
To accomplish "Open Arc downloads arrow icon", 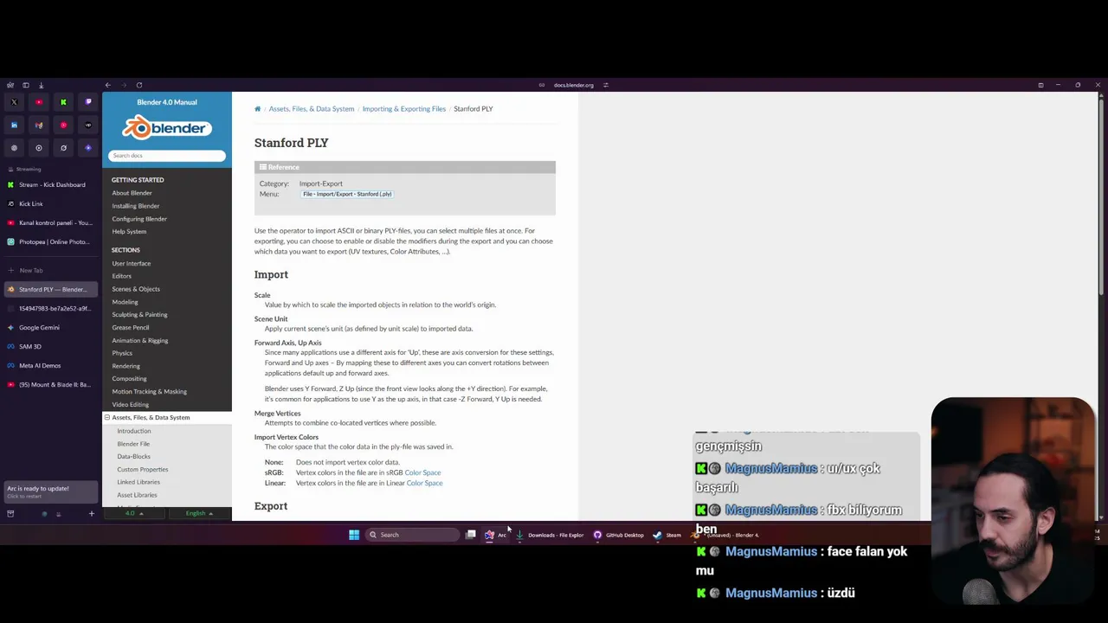I will click(41, 85).
